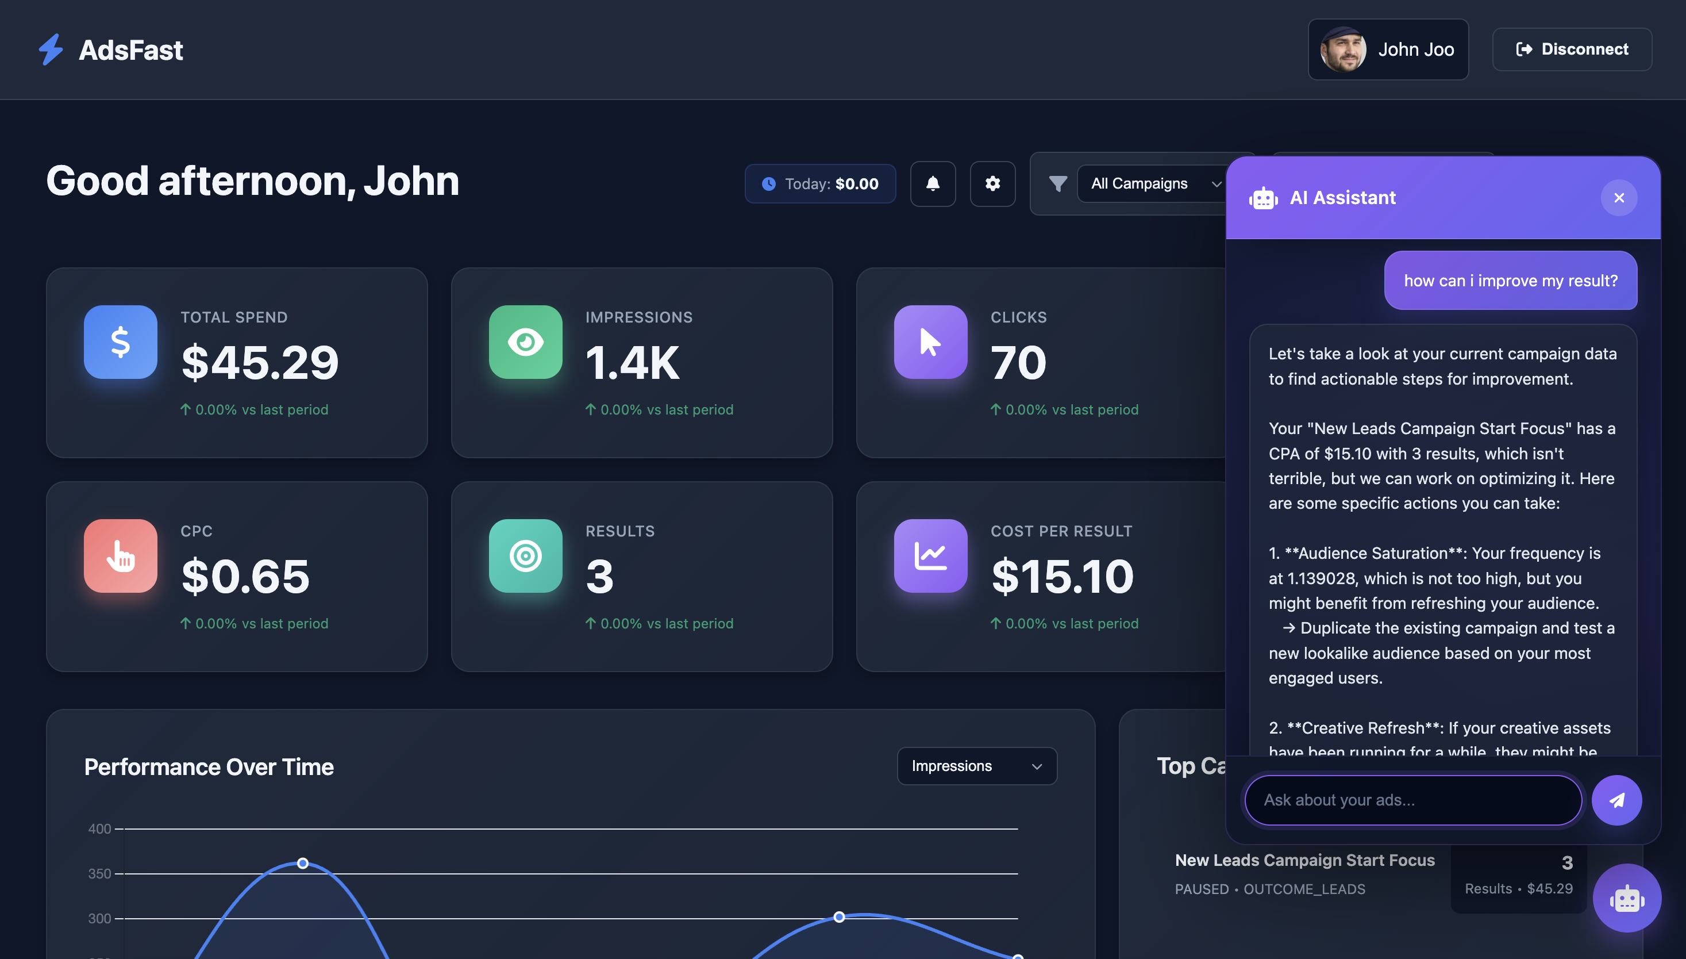
Task: Click the filter funnel icon
Action: coord(1057,184)
